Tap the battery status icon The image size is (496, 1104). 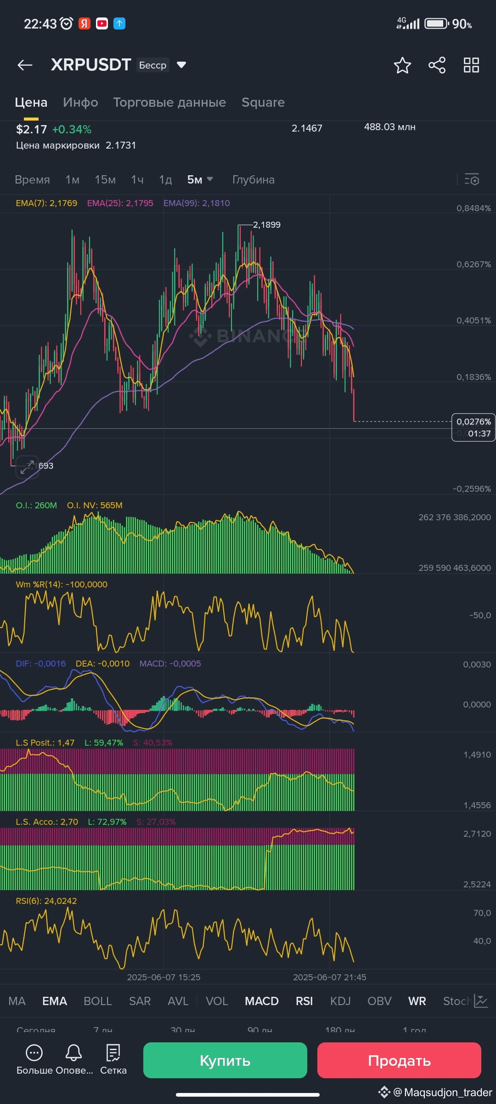click(x=436, y=23)
